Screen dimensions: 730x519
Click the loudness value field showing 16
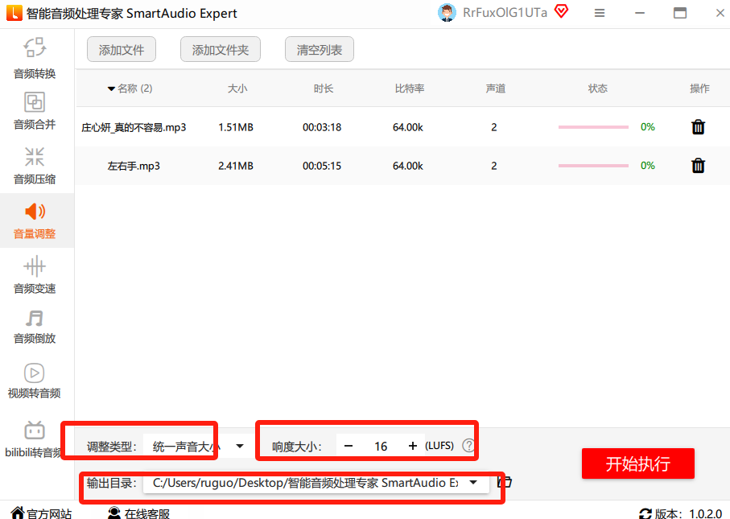[381, 447]
